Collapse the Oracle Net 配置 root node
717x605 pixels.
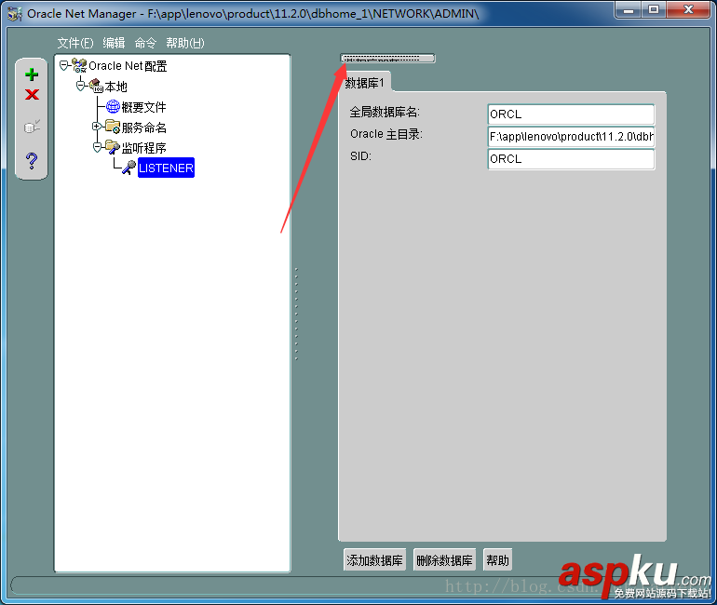click(64, 66)
